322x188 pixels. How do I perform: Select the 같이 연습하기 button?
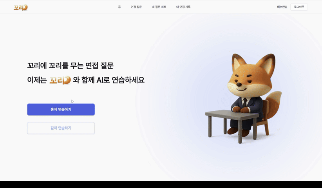click(61, 128)
